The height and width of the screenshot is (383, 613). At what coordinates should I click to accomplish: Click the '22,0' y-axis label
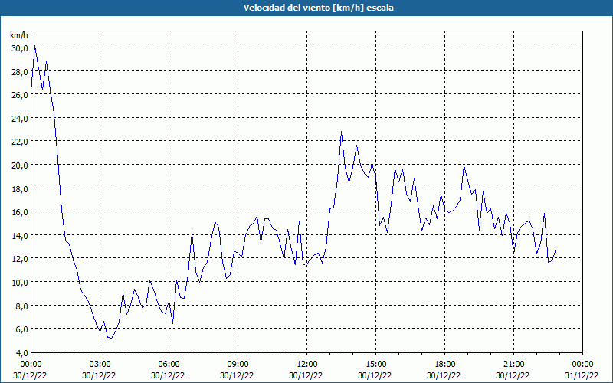20,142
